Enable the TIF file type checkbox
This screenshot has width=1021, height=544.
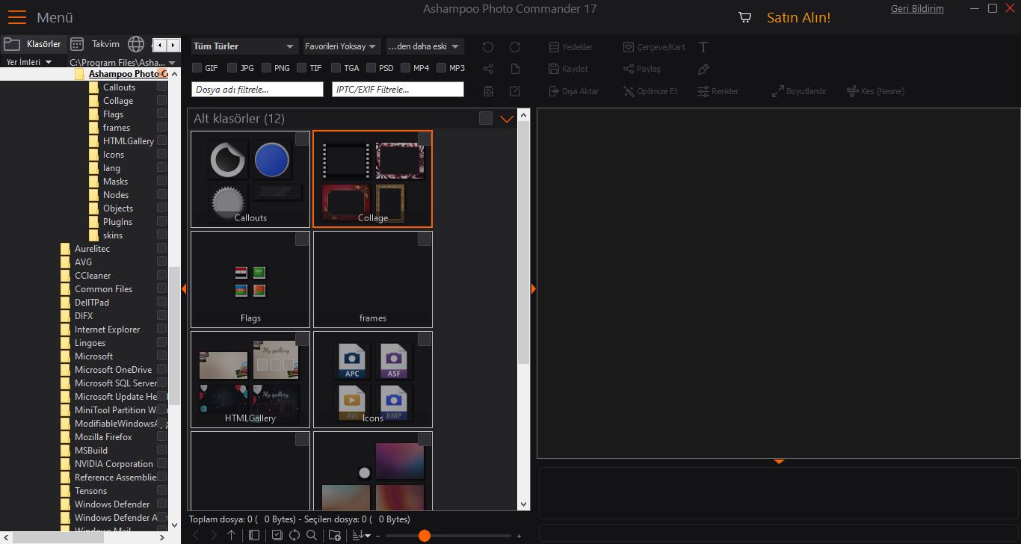click(x=302, y=68)
